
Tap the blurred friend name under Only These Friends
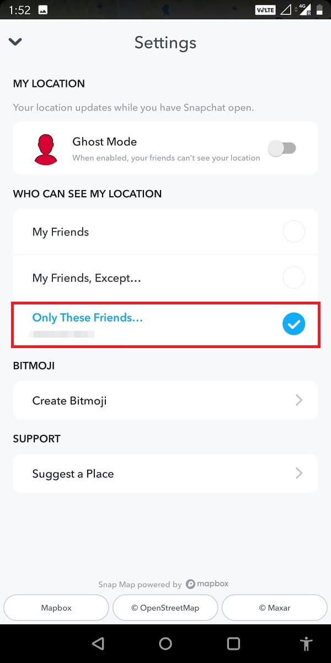pos(62,334)
